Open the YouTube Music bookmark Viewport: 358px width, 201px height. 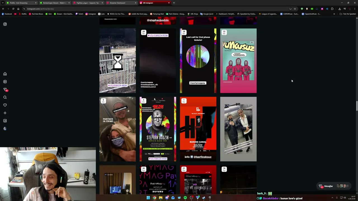tap(36, 14)
